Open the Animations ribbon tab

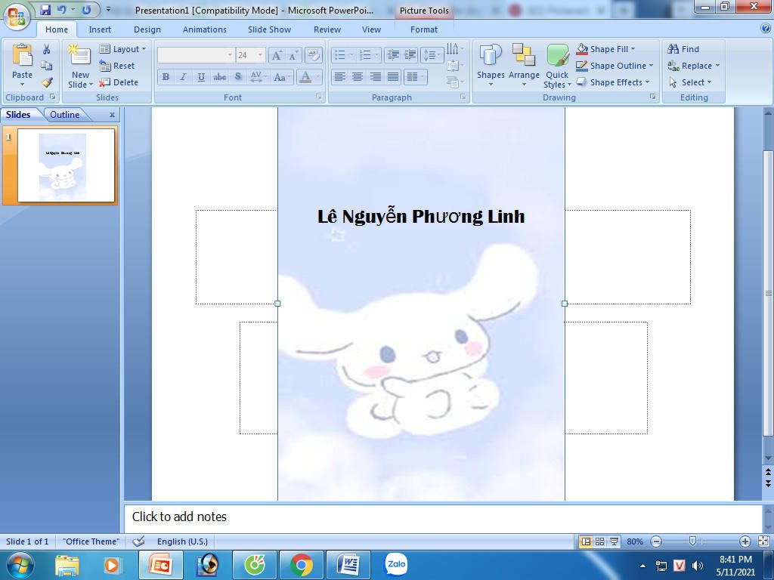pos(204,29)
